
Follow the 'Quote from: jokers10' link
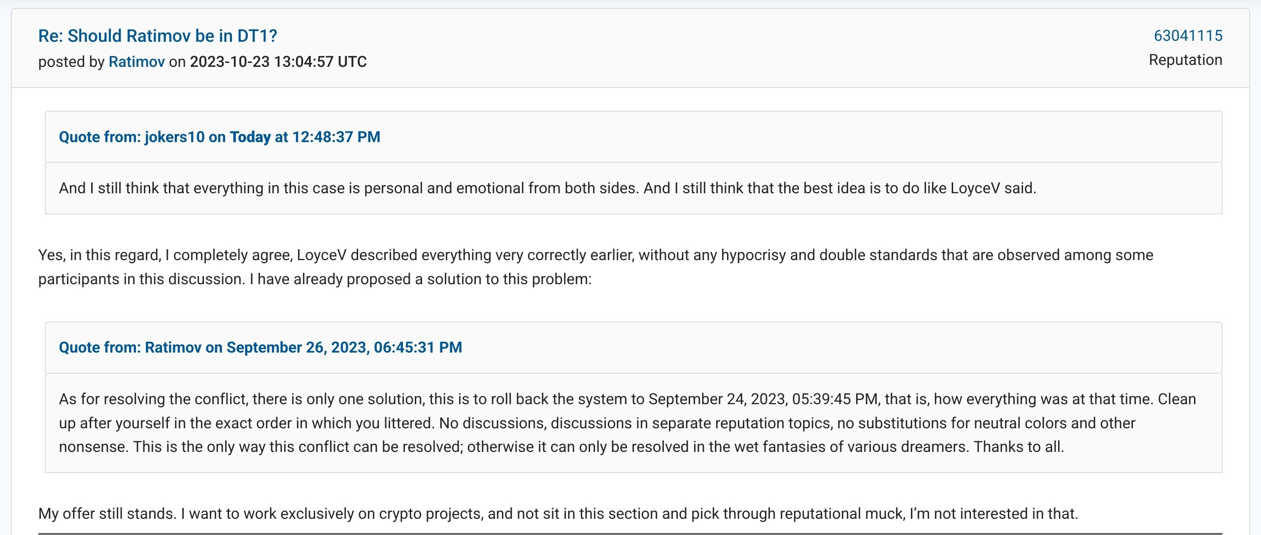tap(219, 137)
